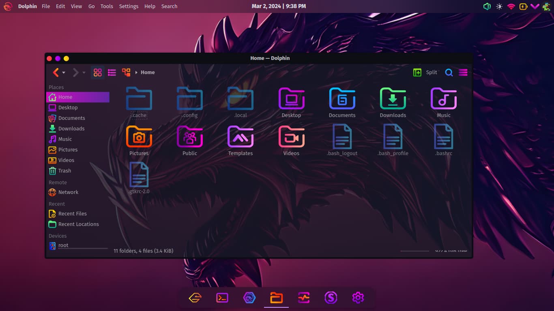
Task: Open the system monitor dock icon
Action: pos(303,298)
